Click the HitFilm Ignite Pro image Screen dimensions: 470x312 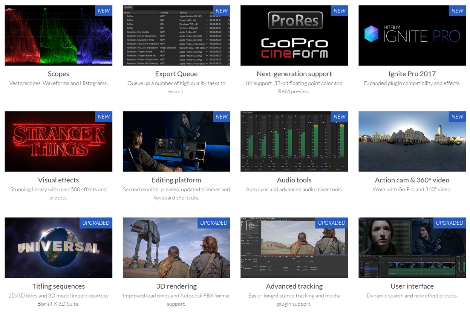(x=412, y=35)
